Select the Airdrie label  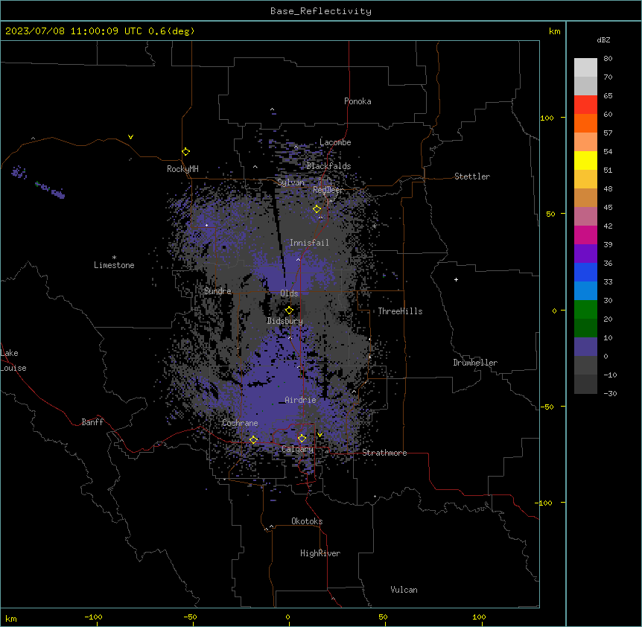(300, 400)
